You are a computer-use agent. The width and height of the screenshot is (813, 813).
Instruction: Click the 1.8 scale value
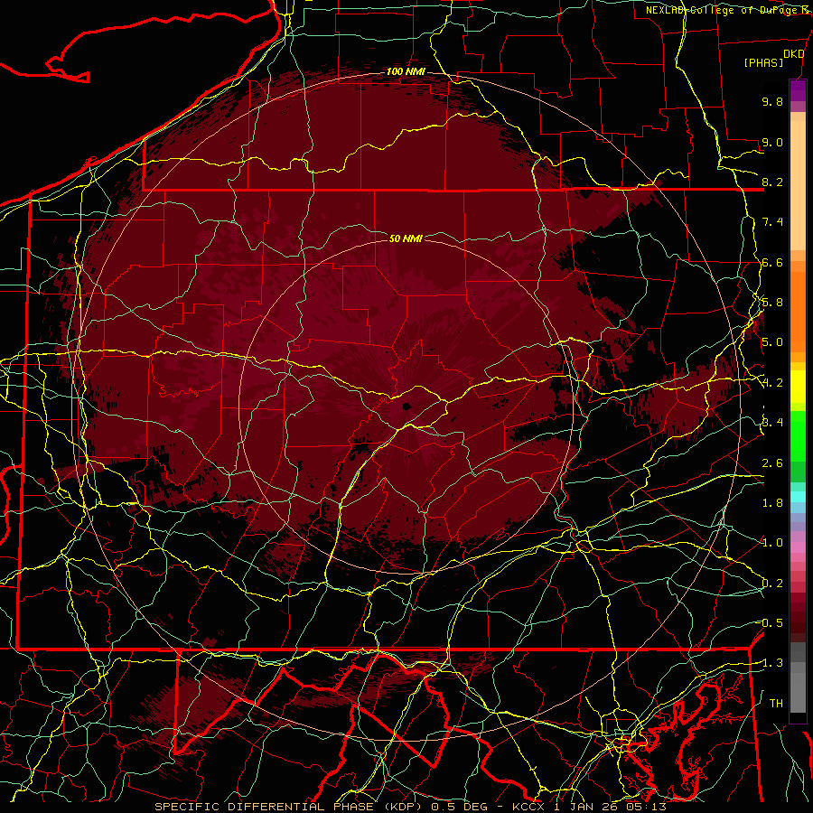coord(772,503)
